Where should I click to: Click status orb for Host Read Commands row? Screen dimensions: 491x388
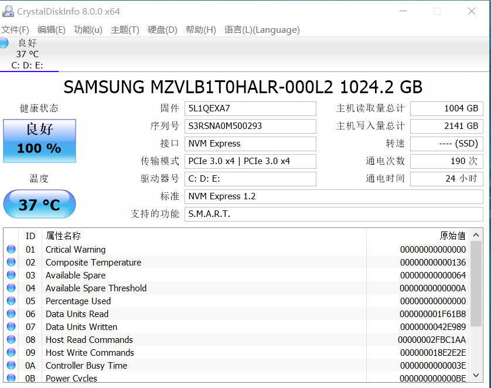click(11, 339)
